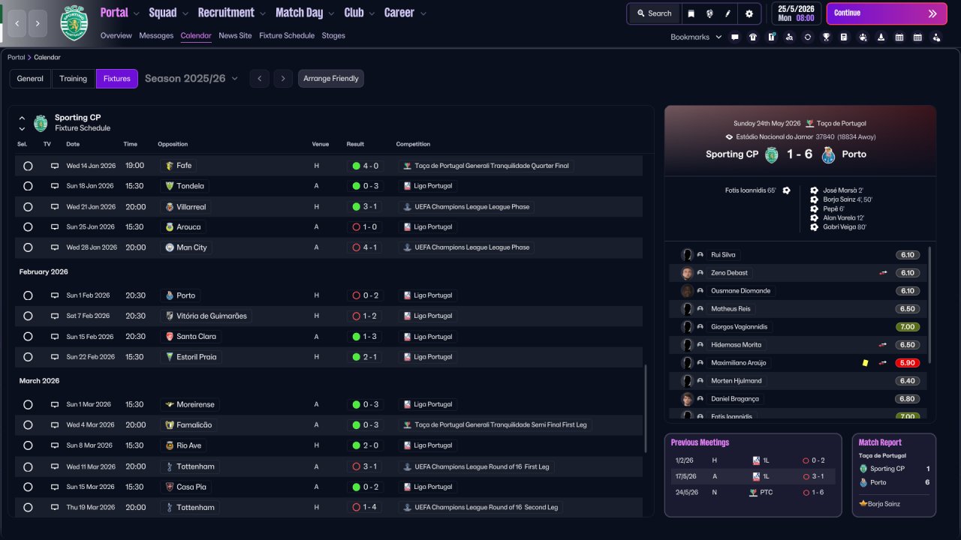Click the Tondela club crest
The height and width of the screenshot is (540, 961).
point(170,186)
